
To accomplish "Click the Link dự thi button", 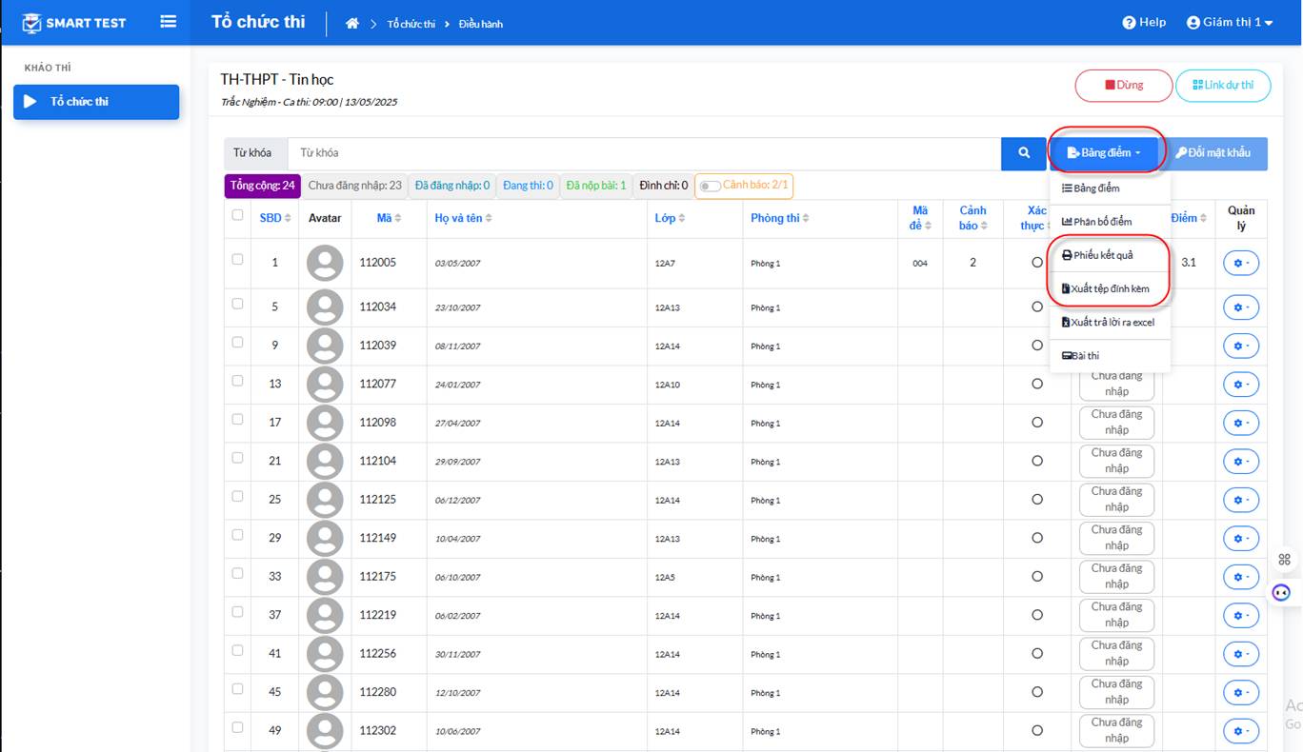I will click(x=1223, y=86).
